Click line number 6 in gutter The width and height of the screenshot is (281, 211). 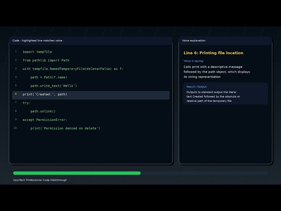(x=16, y=94)
